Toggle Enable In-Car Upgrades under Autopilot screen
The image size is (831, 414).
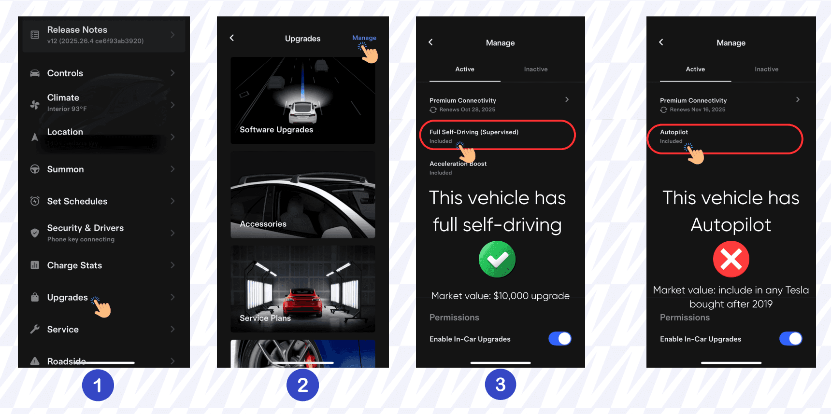791,339
